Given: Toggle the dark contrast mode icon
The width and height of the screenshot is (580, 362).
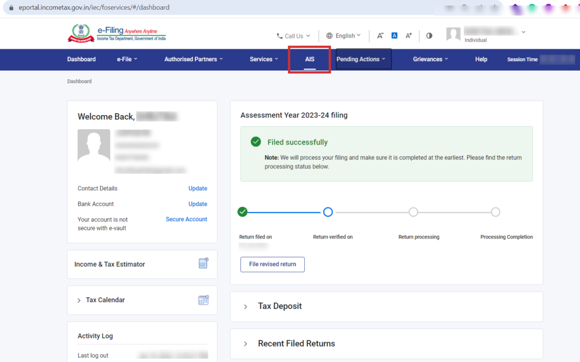Looking at the screenshot, I should tap(429, 35).
